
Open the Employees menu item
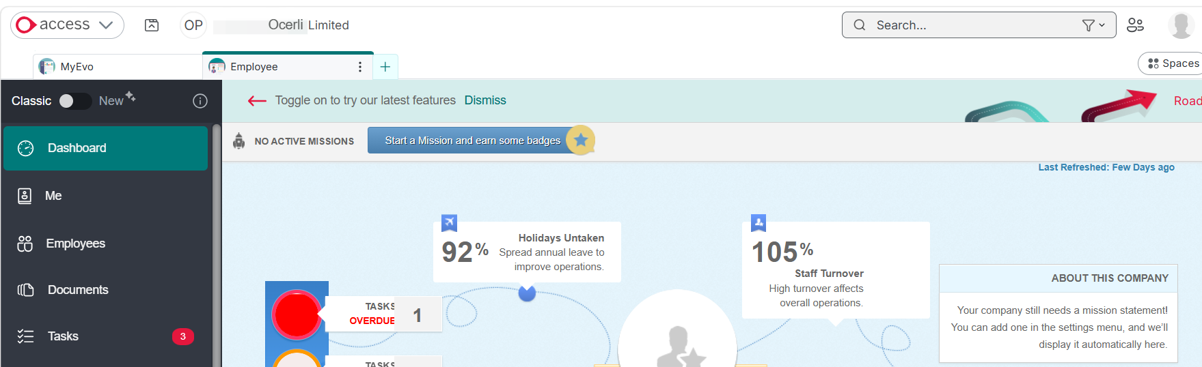106,244
